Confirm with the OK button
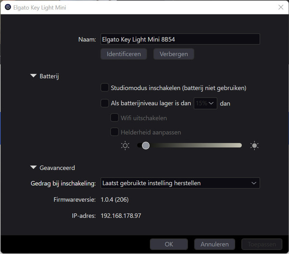This screenshot has height=254, width=289. click(x=169, y=244)
